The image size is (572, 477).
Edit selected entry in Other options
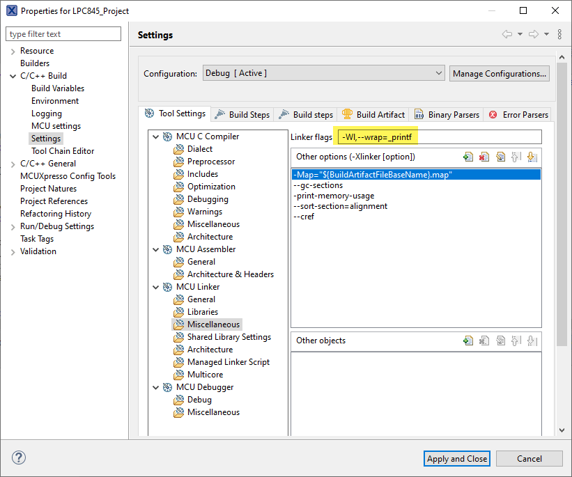click(500, 157)
